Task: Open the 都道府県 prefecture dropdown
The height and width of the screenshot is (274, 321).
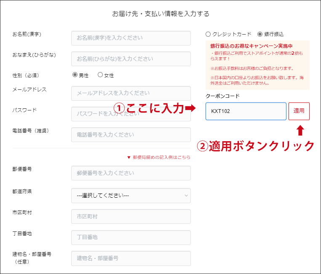Action: click(131, 196)
